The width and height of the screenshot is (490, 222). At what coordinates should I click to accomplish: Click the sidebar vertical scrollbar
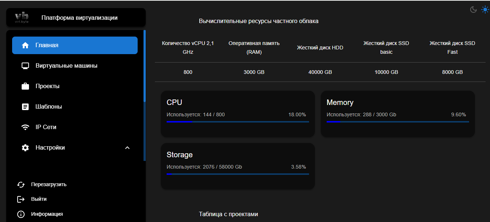[x=145, y=66]
